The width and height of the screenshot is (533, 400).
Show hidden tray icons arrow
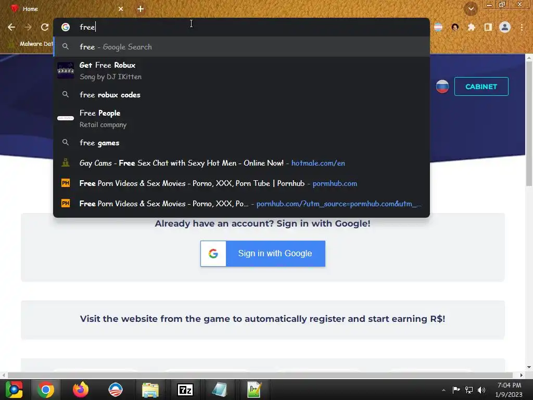coord(443,390)
